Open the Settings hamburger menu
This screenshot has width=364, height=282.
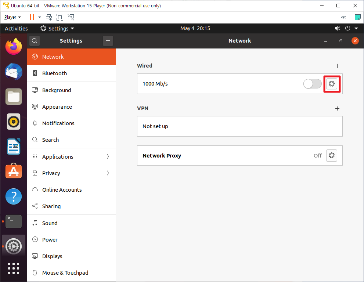tap(108, 41)
